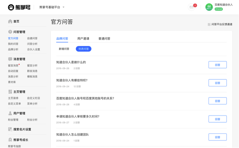Open 留言消息 in the sidebar
The height and width of the screenshot is (148, 239).
pos(13,66)
